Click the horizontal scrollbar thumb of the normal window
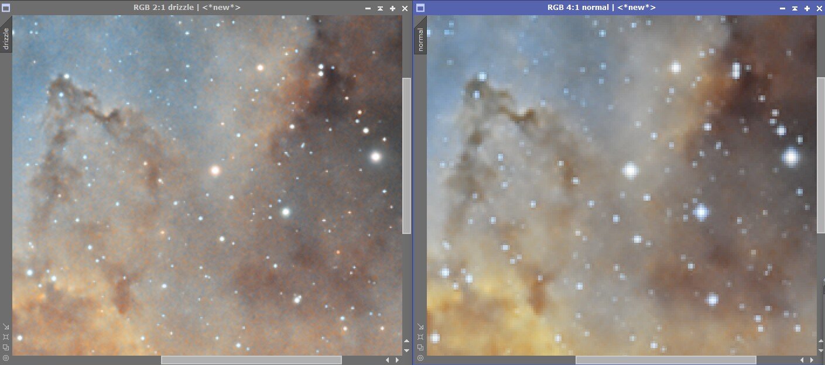The height and width of the screenshot is (365, 825). [x=666, y=360]
